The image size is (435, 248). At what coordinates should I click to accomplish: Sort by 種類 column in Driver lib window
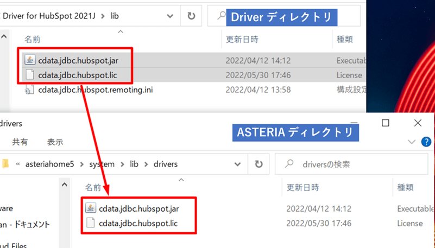coord(344,40)
